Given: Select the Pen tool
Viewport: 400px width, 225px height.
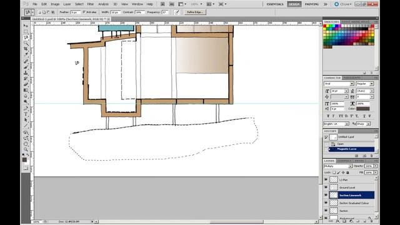Looking at the screenshot, I should point(26,108).
